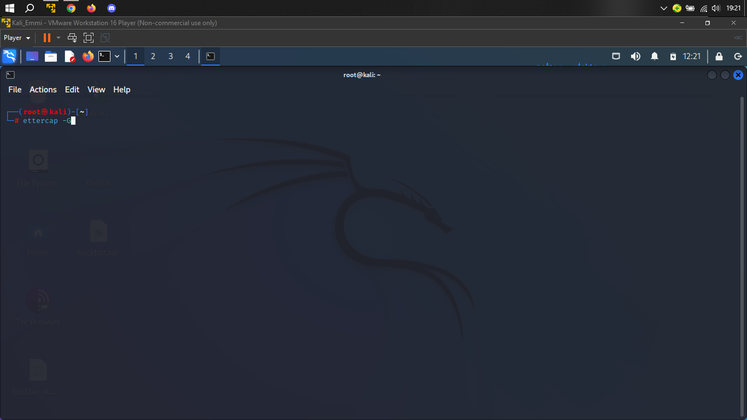
Task: Restore down the VMware Player window
Action: pos(708,23)
